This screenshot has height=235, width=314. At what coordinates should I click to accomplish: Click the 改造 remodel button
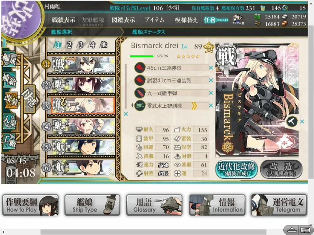281,169
